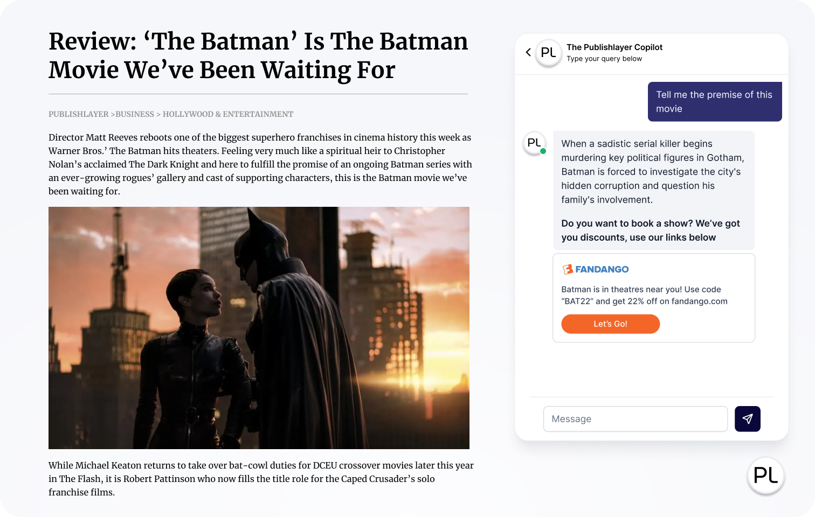This screenshot has height=517, width=815.
Task: Click the paragraph mentioning Robert Pattinson
Action: (261, 479)
